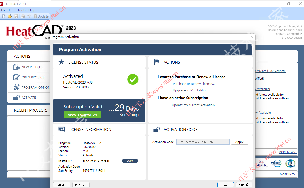The height and width of the screenshot is (188, 304).
Task: Click the Help button in the dialog
Action: 62,185
